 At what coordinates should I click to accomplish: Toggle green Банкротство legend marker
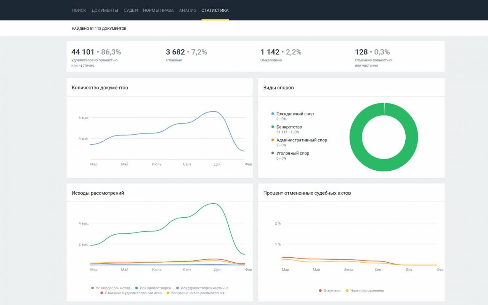point(273,127)
